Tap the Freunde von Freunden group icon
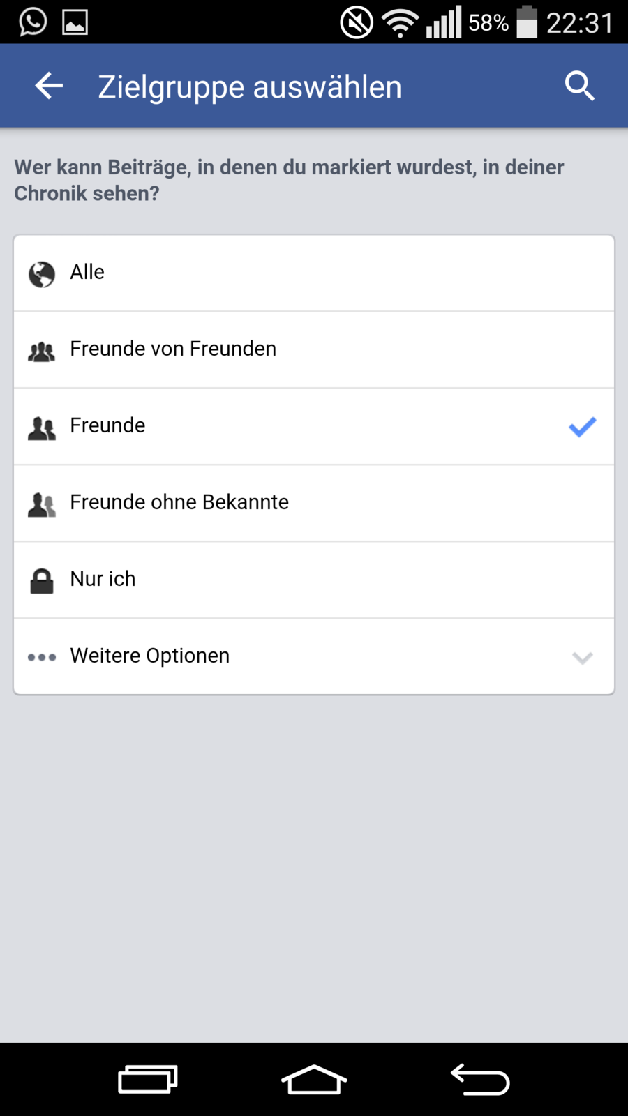Image resolution: width=628 pixels, height=1116 pixels. tap(42, 352)
